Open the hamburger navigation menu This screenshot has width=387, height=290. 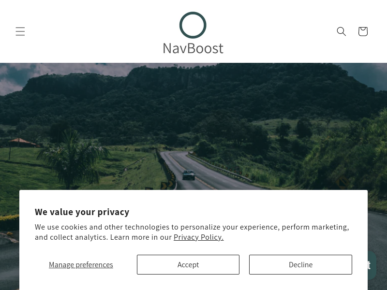coord(20,31)
